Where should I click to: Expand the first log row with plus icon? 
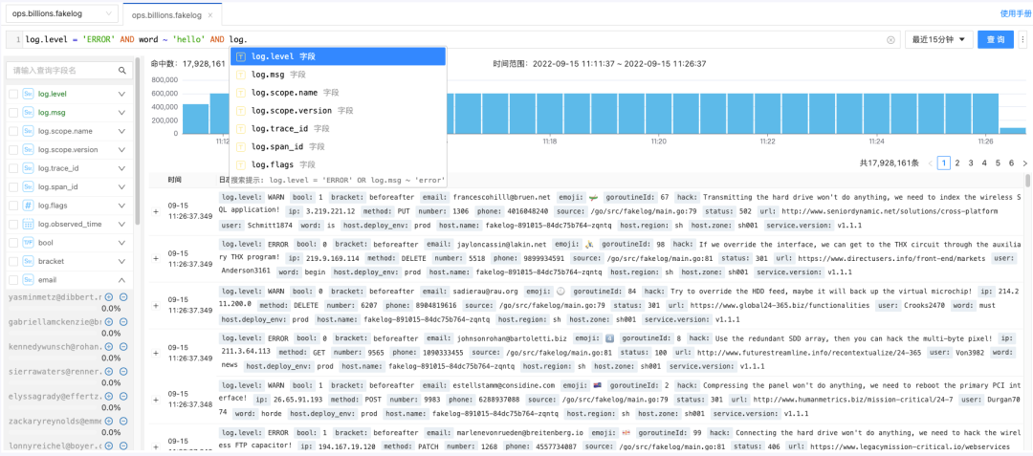pos(156,210)
